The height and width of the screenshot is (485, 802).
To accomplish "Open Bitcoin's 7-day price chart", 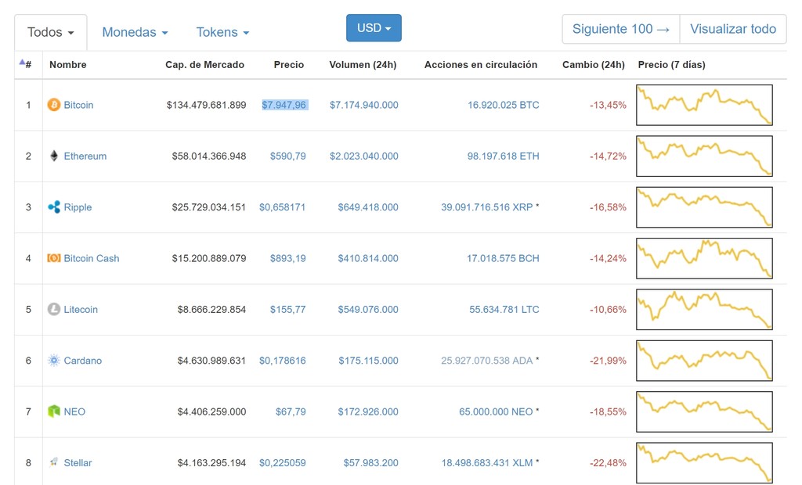I will [704, 105].
